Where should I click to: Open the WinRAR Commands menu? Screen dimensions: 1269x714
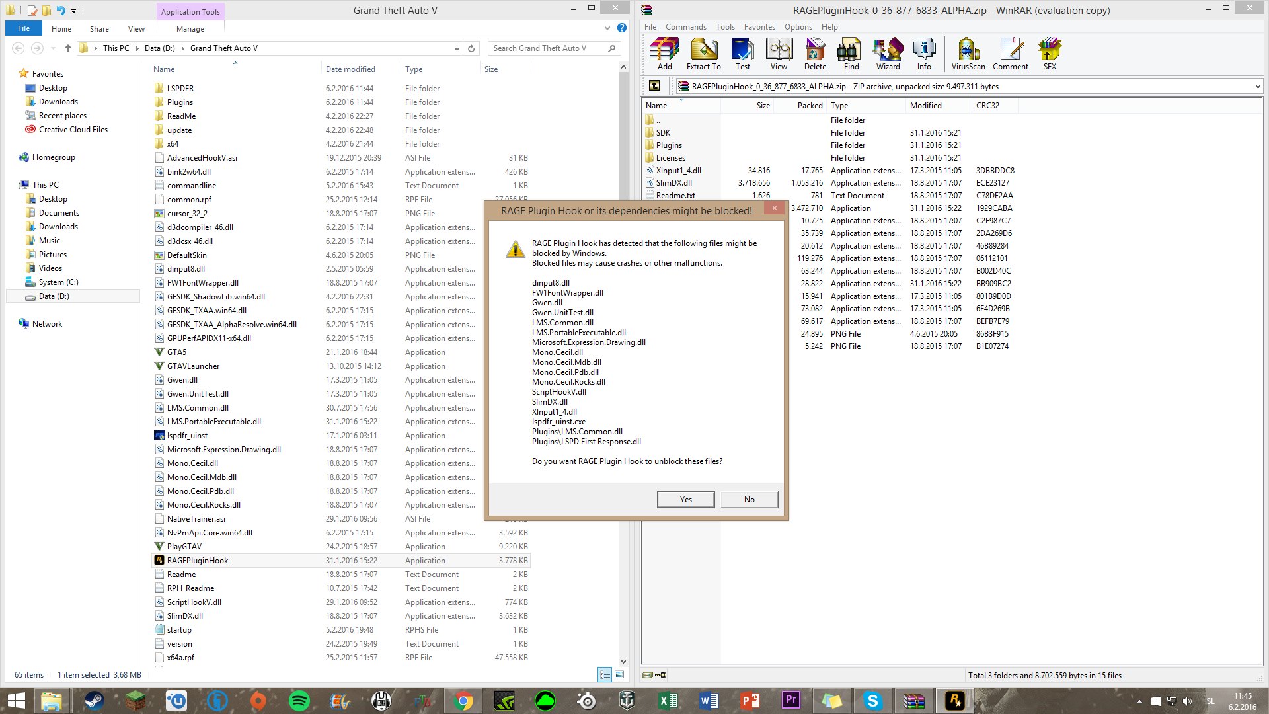point(685,27)
